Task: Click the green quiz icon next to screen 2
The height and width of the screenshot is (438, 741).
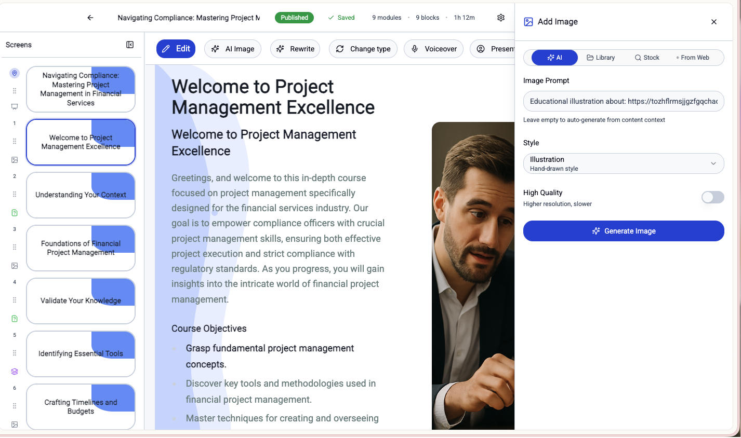Action: tap(14, 213)
